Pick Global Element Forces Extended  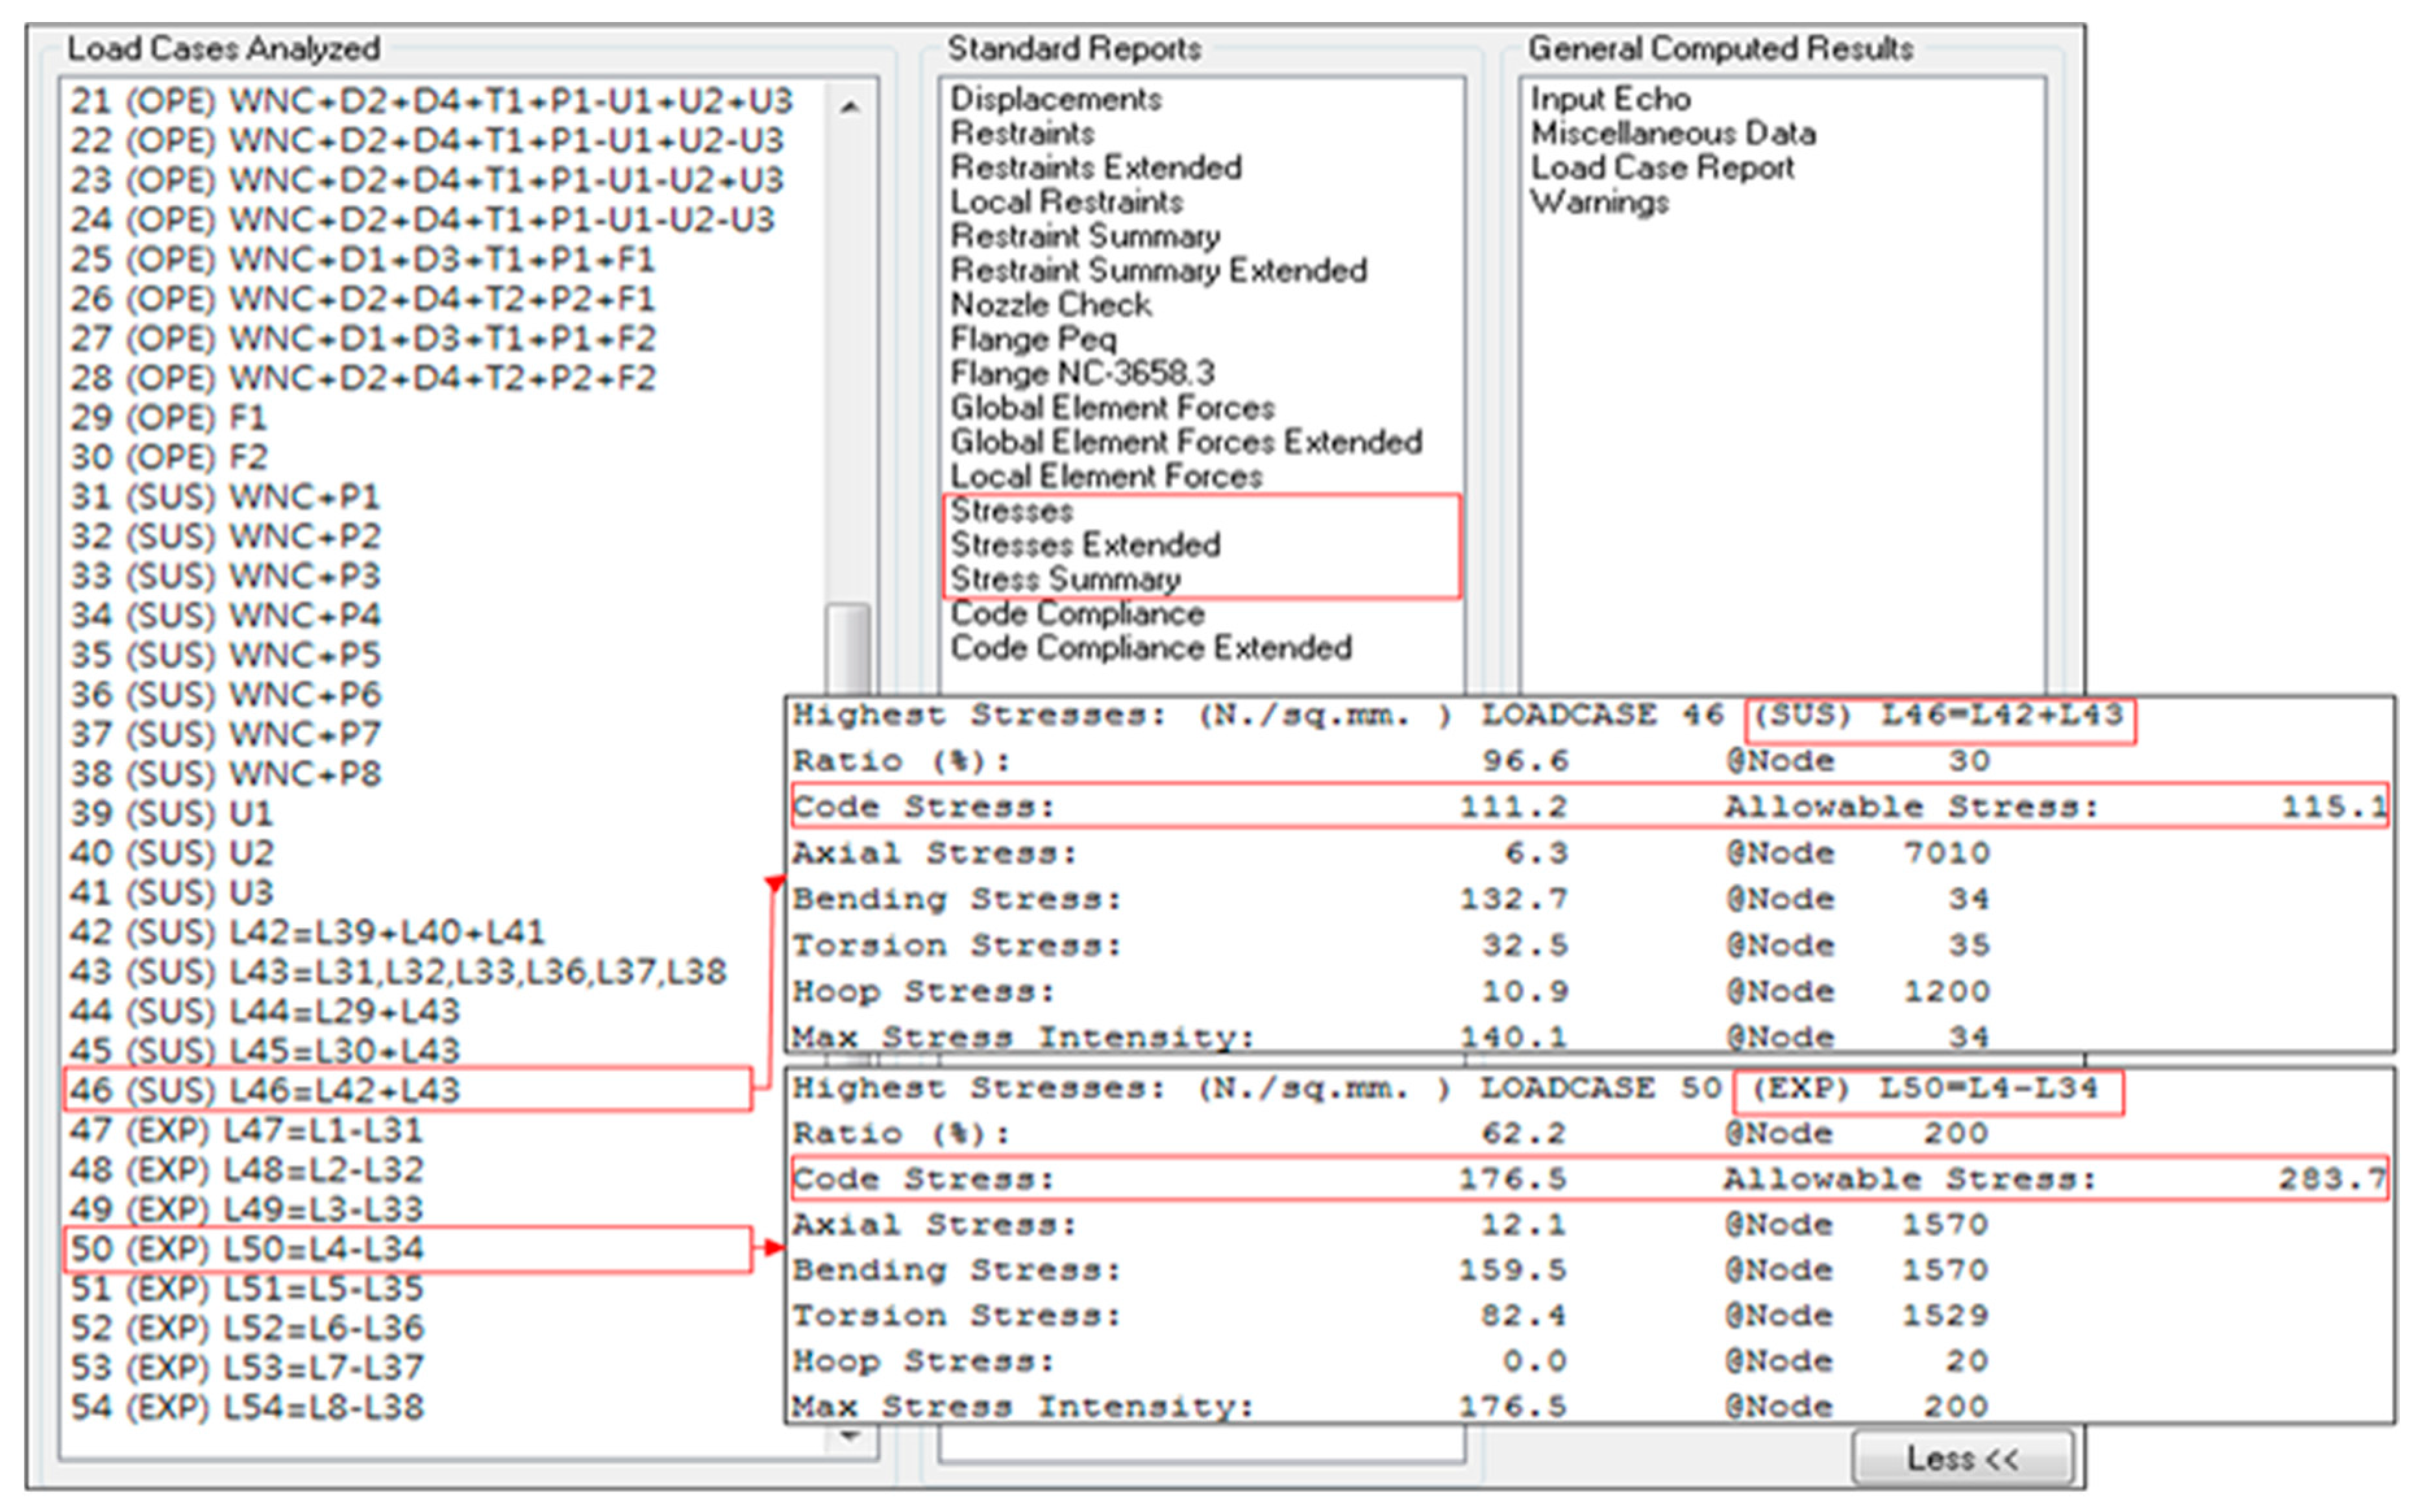pos(1186,442)
